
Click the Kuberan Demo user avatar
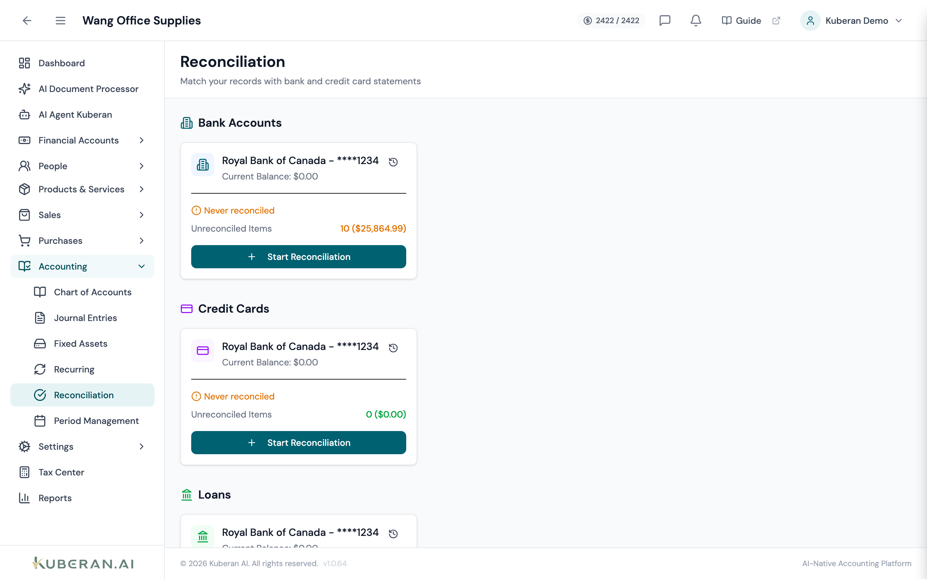(x=810, y=21)
